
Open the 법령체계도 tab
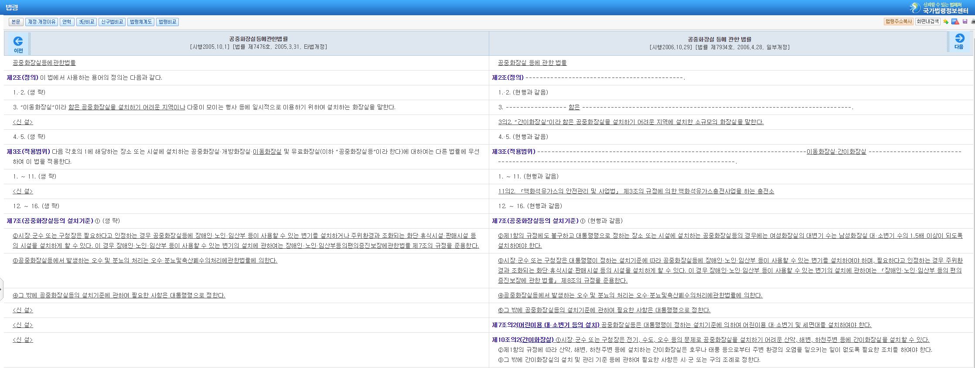[x=141, y=22]
